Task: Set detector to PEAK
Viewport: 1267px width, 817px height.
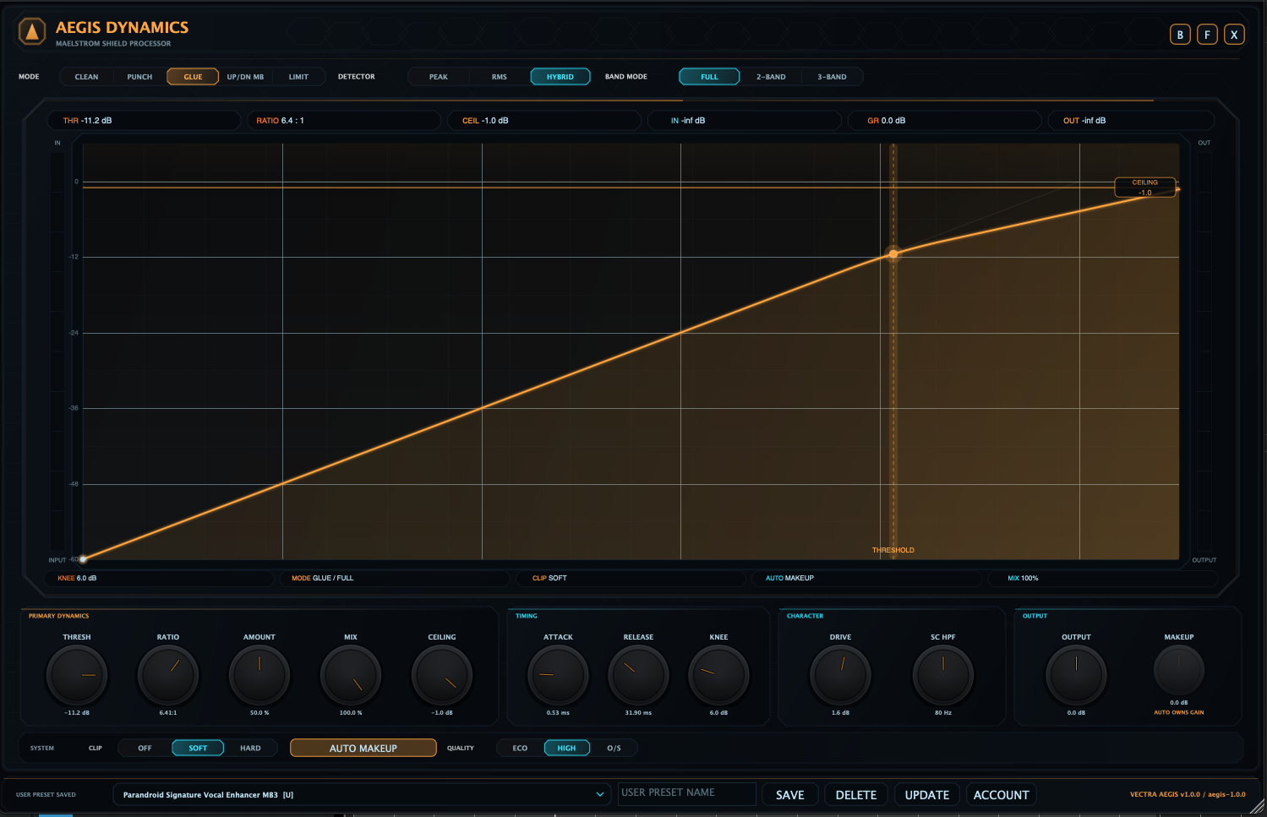Action: tap(439, 77)
